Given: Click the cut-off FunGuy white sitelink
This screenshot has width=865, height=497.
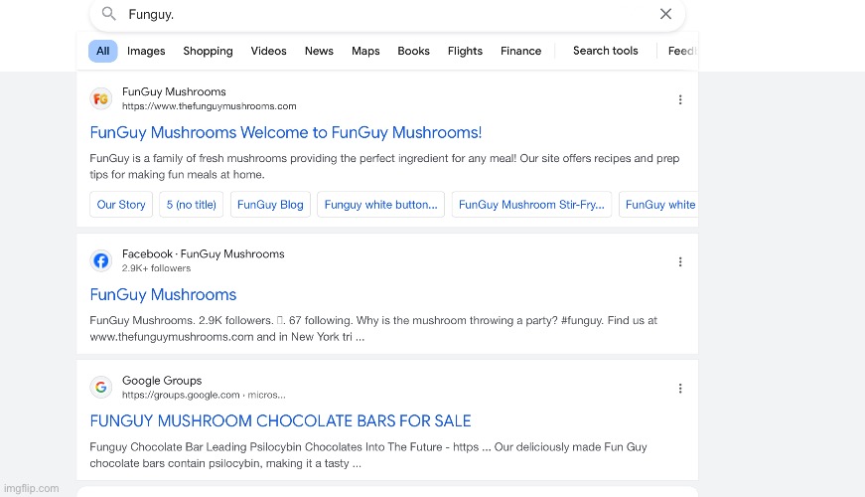Looking at the screenshot, I should pos(658,205).
